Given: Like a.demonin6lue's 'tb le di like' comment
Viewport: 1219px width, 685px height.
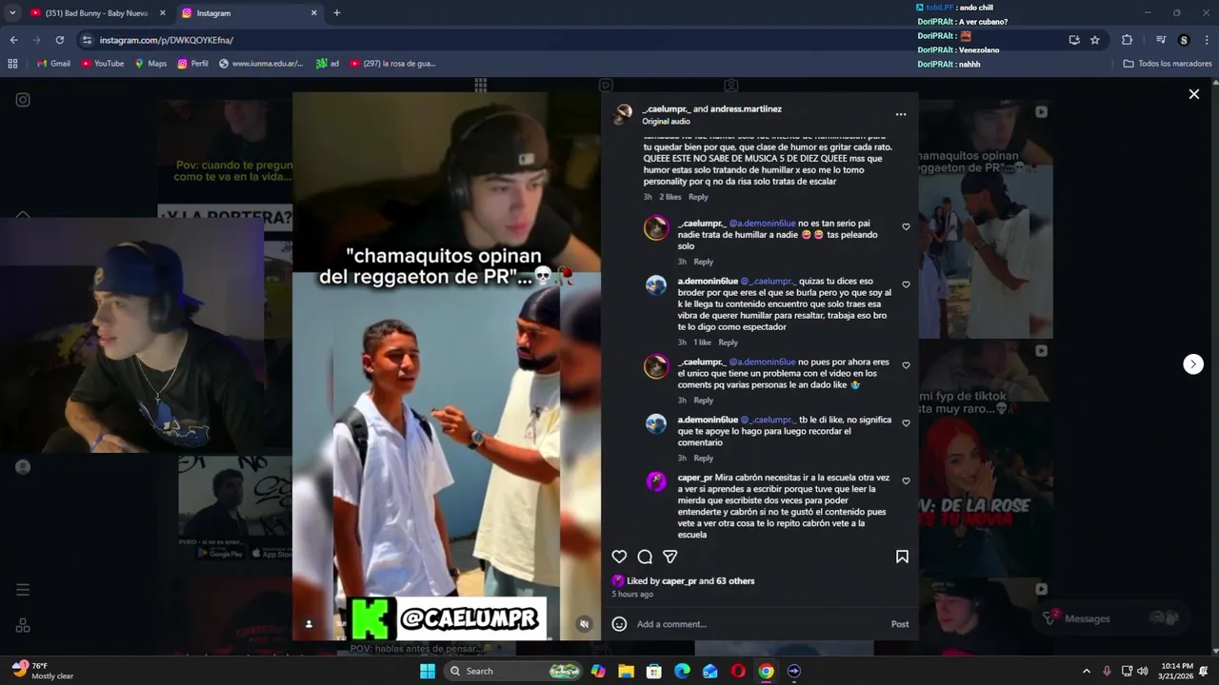Looking at the screenshot, I should pos(906,423).
